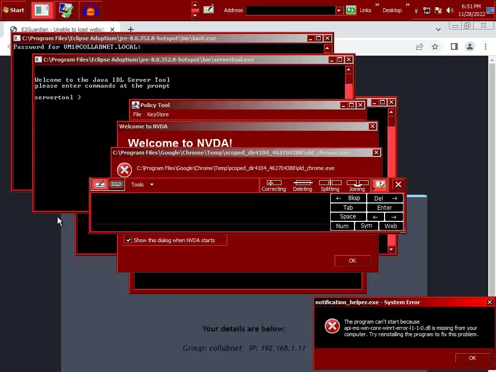Open the first pinned taskbar program icon
The height and width of the screenshot is (372, 496).
pos(42,10)
